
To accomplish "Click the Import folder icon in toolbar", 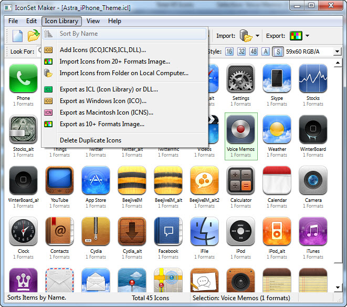I will pyautogui.click(x=246, y=35).
